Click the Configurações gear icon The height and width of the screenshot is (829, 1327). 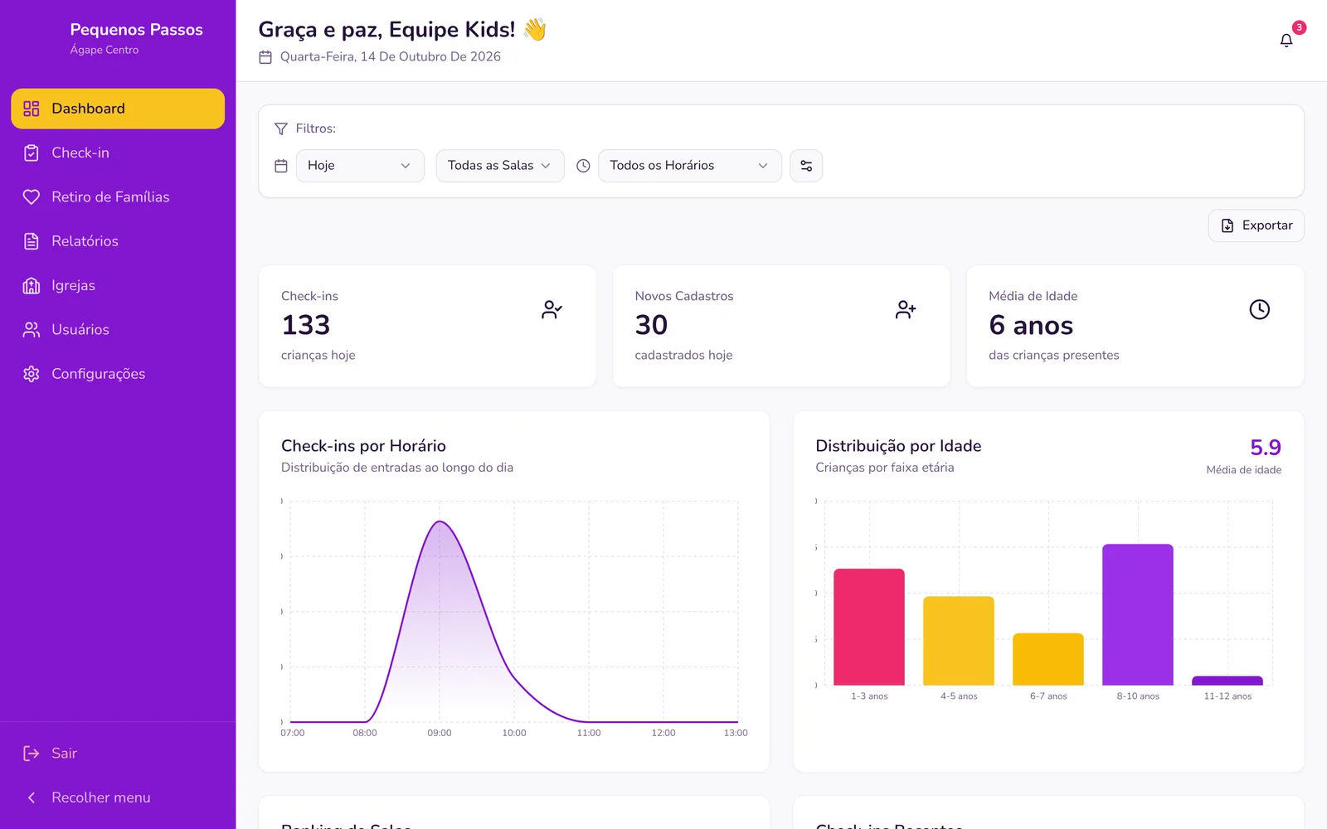click(x=32, y=374)
